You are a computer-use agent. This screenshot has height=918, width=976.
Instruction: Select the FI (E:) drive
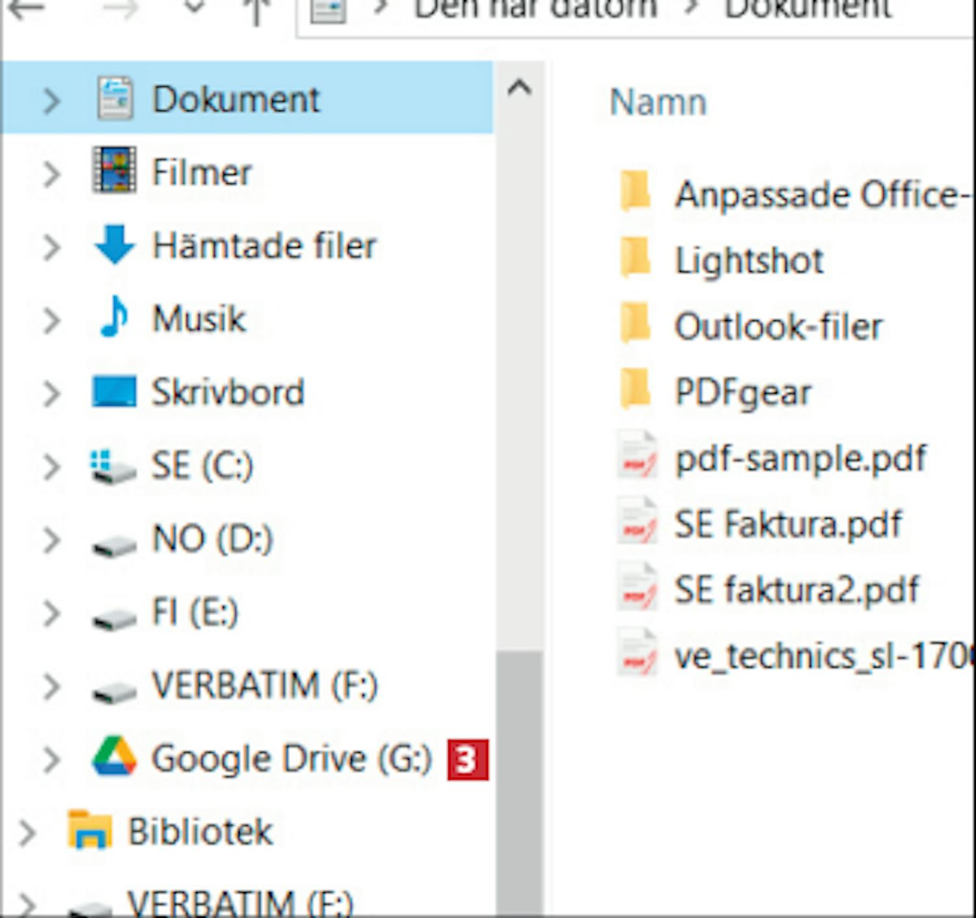(x=195, y=612)
